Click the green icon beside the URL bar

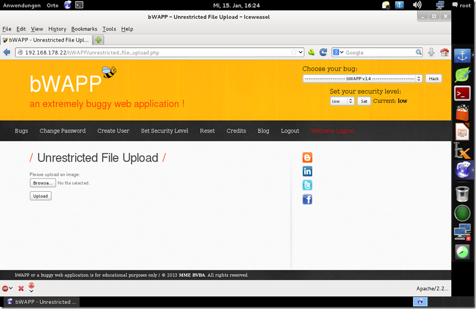311,52
